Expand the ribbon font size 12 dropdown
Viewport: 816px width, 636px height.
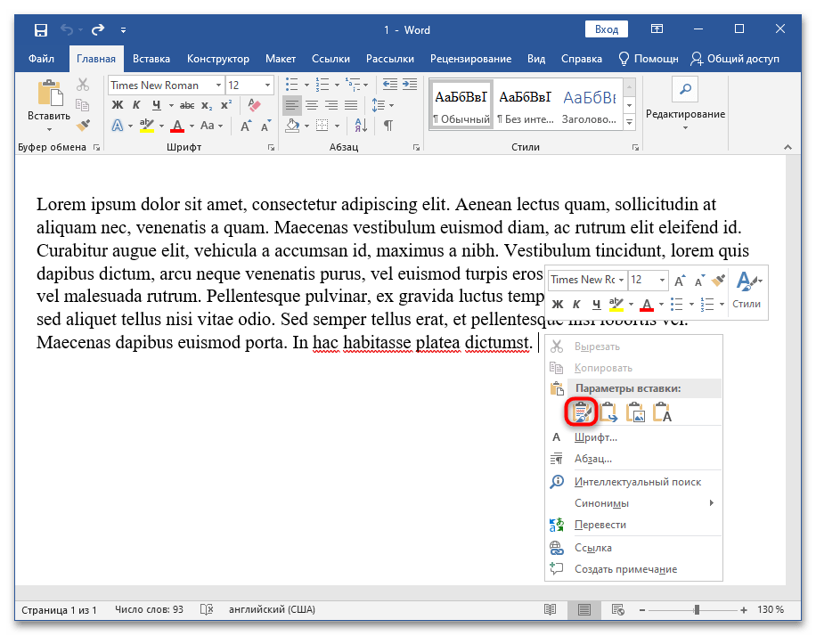pyautogui.click(x=267, y=86)
